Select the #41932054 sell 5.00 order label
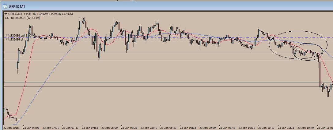The width and height of the screenshot is (333, 130). pyautogui.click(x=18, y=35)
